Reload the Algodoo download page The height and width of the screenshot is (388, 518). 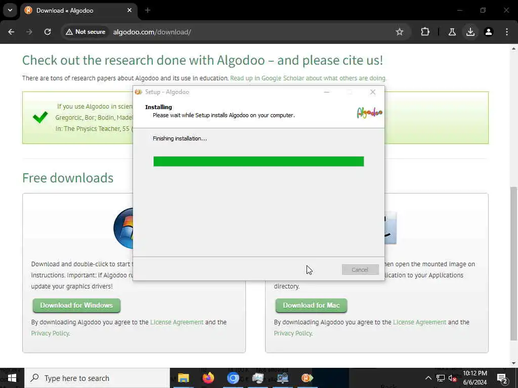[48, 32]
